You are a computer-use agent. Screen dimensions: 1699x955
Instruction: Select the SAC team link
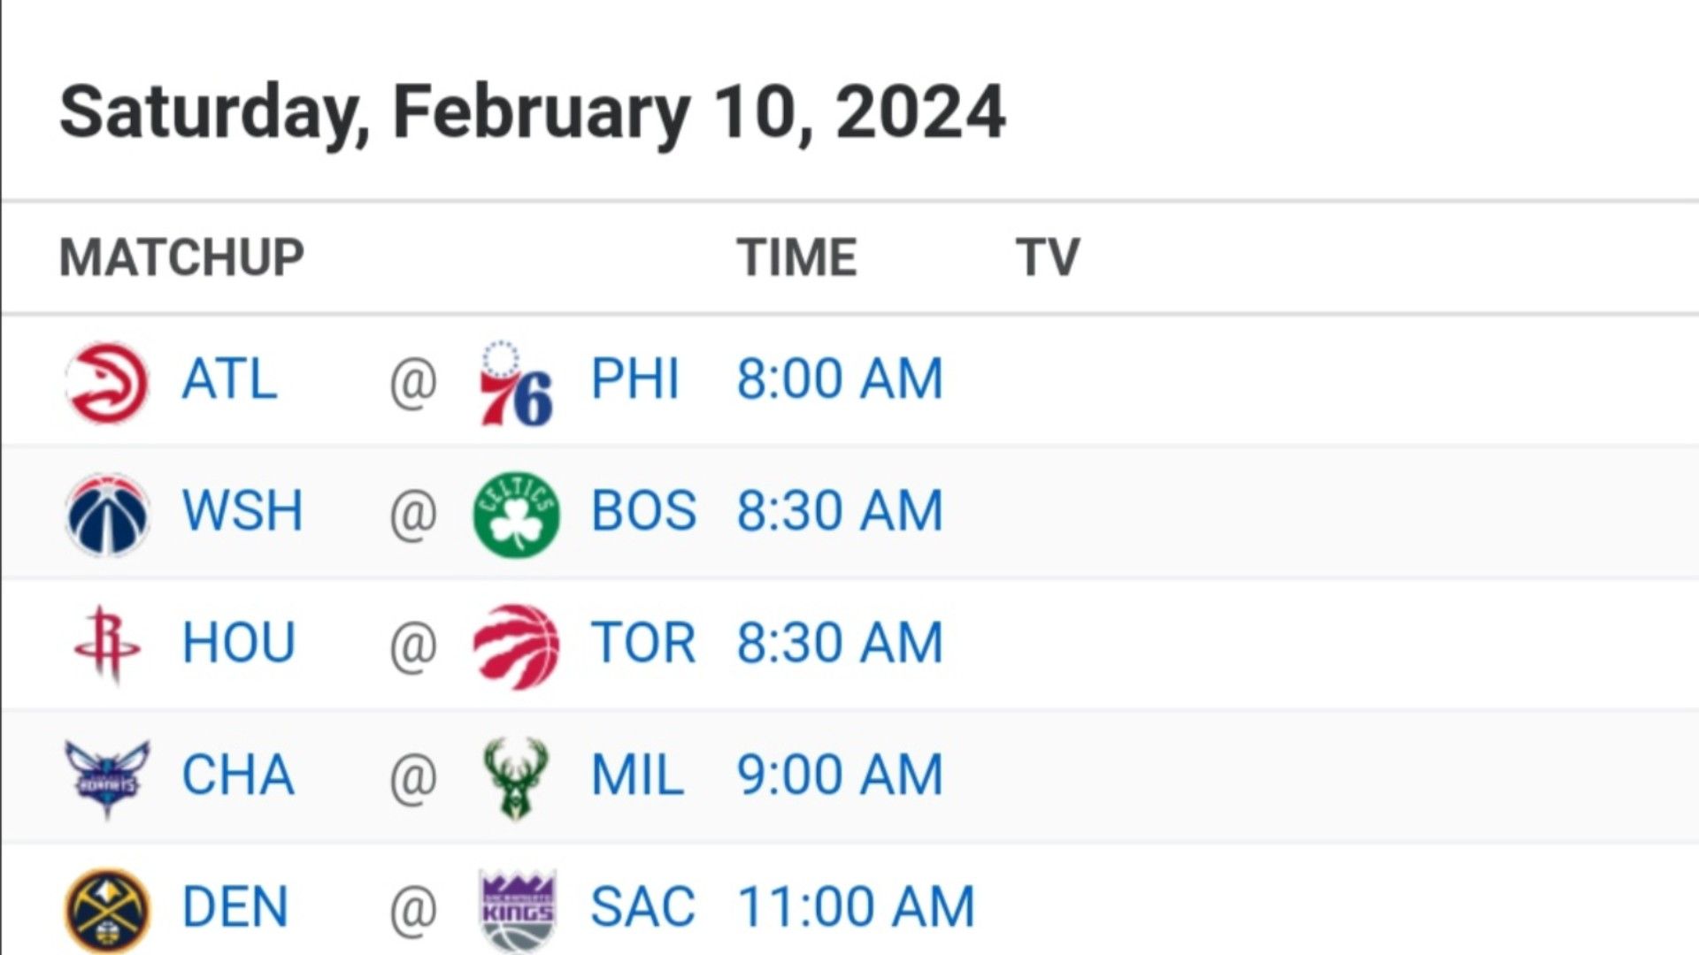642,907
